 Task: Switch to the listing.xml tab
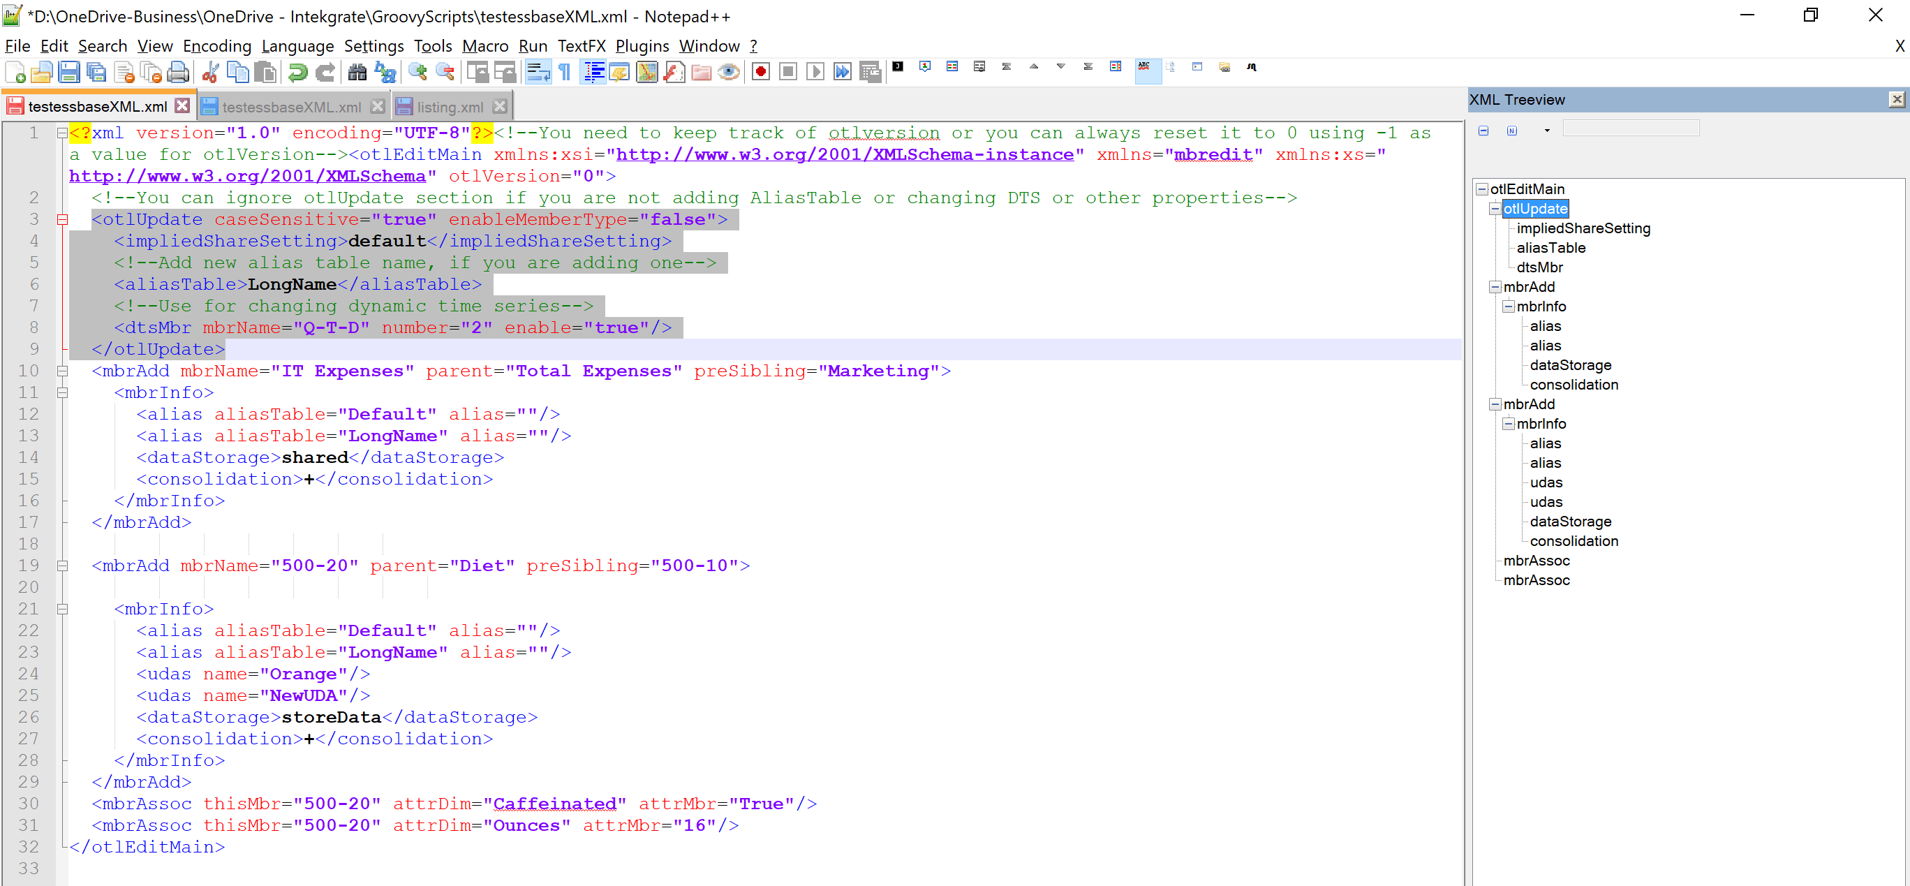[x=450, y=107]
